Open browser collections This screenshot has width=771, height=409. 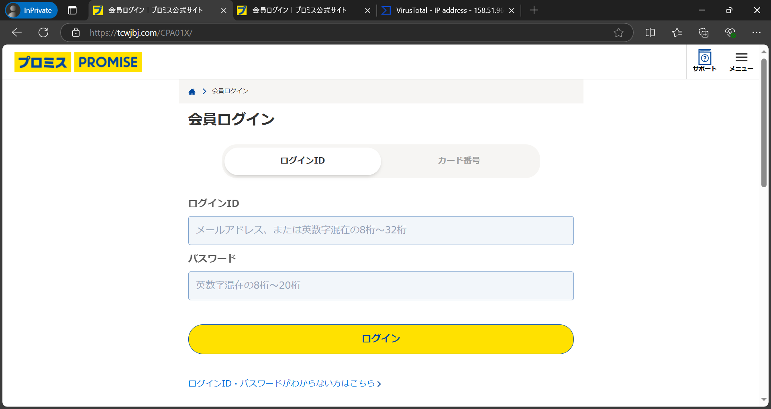point(704,32)
